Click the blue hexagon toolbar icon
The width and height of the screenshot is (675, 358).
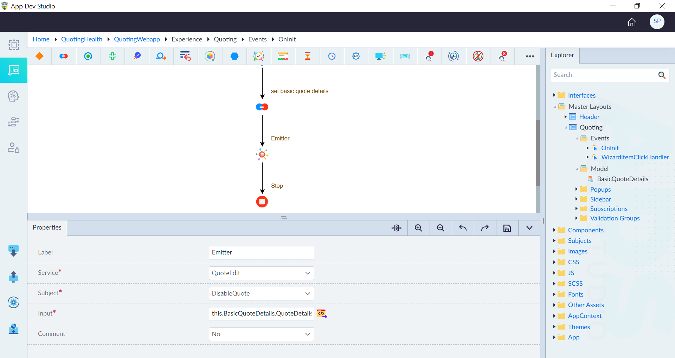[x=234, y=56]
